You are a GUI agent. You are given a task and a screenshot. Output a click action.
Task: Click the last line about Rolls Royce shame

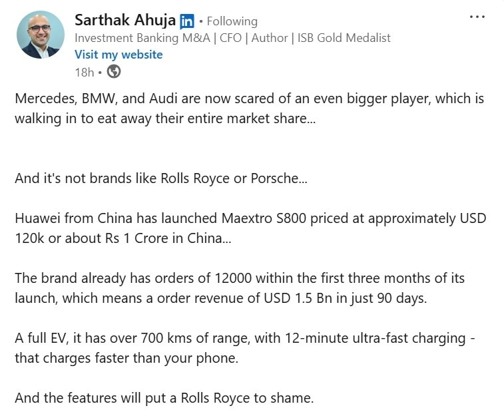pos(164,399)
